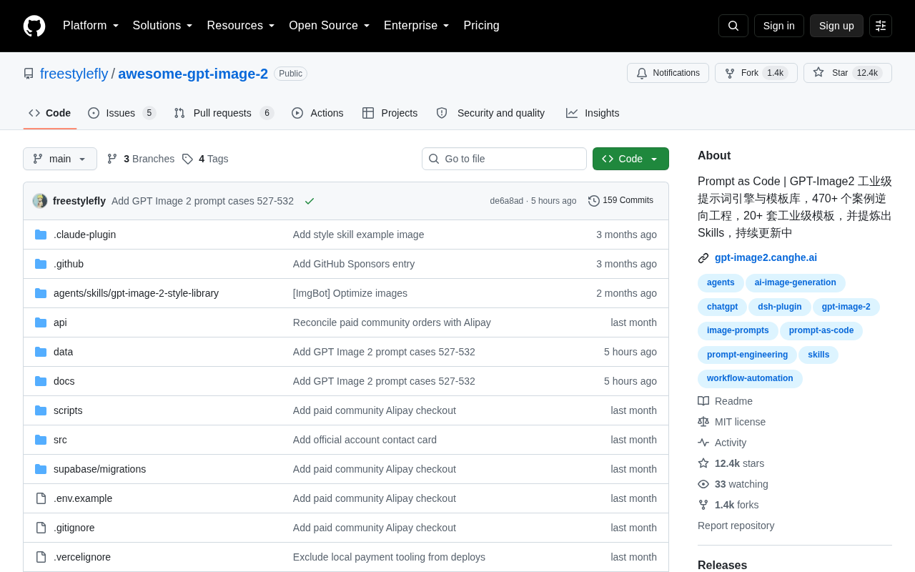
Task: Expand the Enterprise dropdown menu
Action: [417, 26]
